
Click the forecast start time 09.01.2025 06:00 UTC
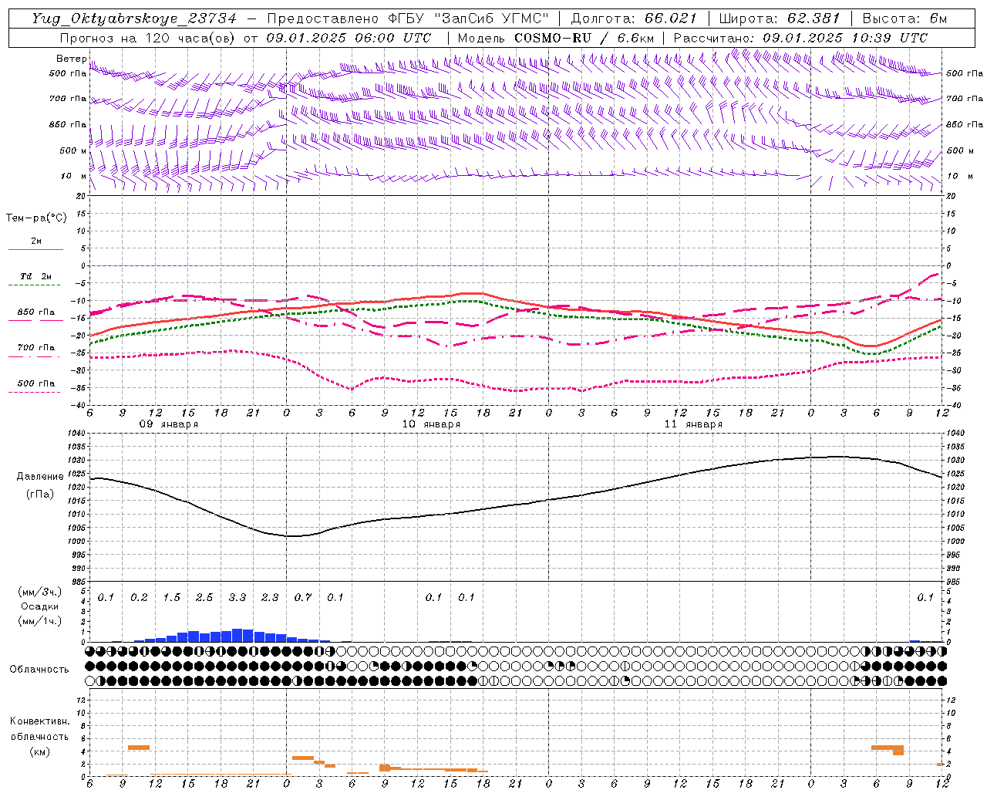(349, 38)
